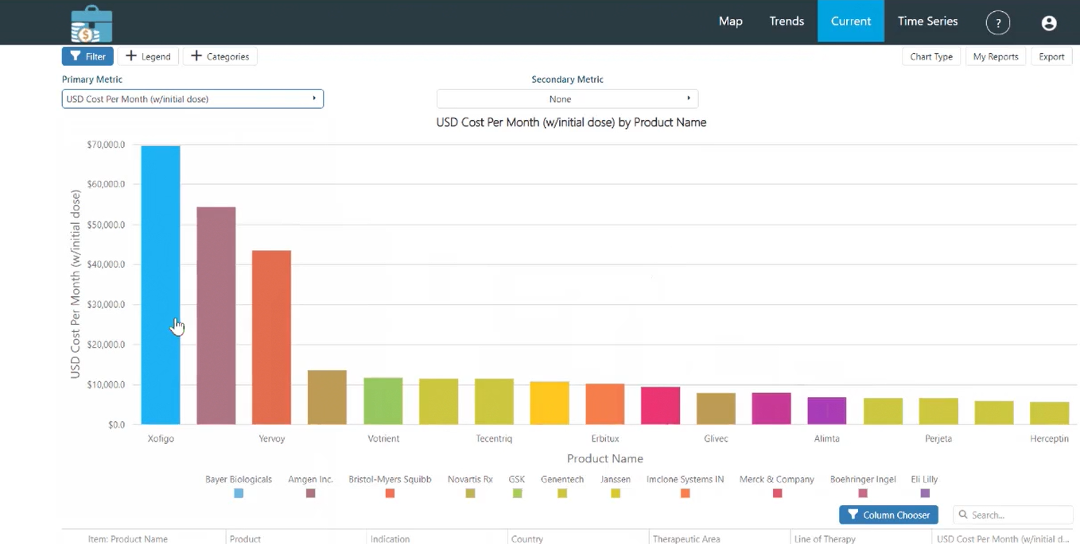Screen dimensions: 1080x544
Task: Open the Time Series tab
Action: tap(927, 21)
